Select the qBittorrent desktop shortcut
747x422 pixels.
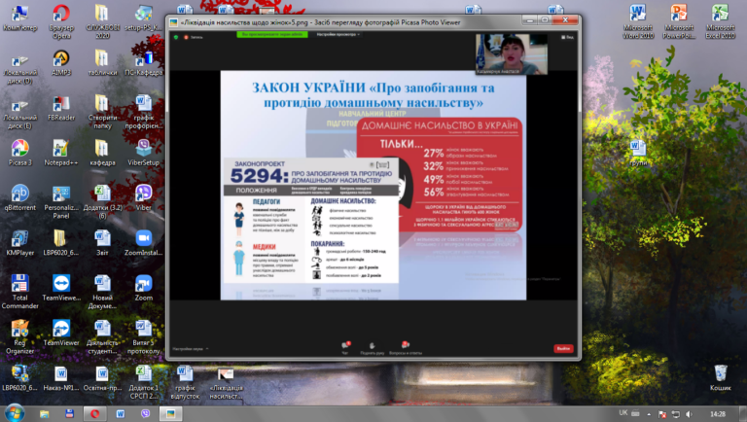19,197
